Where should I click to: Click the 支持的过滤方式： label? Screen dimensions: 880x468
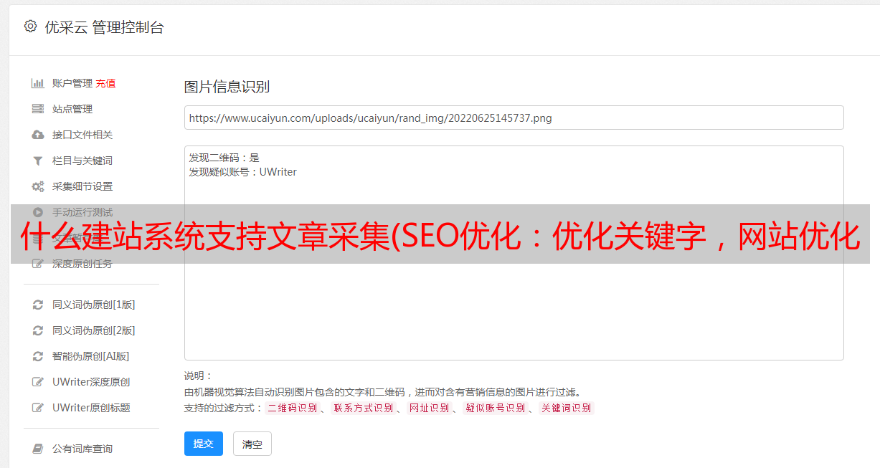[224, 408]
